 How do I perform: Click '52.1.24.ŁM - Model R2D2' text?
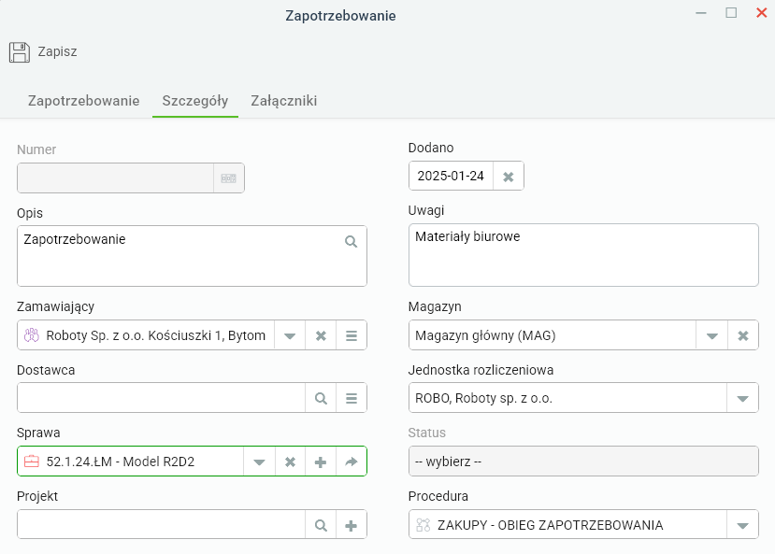click(120, 462)
